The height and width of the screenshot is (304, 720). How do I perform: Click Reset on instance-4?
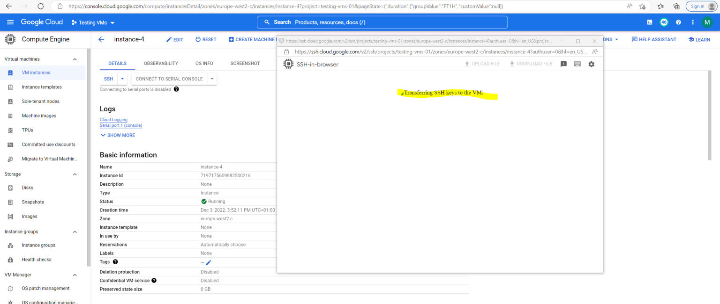tap(205, 39)
